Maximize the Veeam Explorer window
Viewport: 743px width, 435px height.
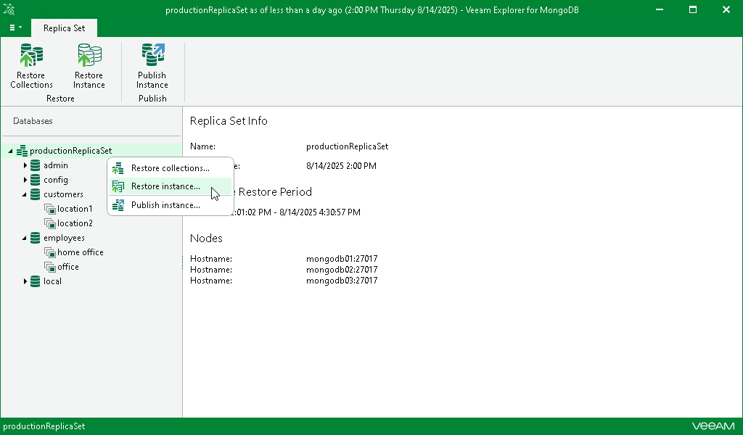point(693,9)
